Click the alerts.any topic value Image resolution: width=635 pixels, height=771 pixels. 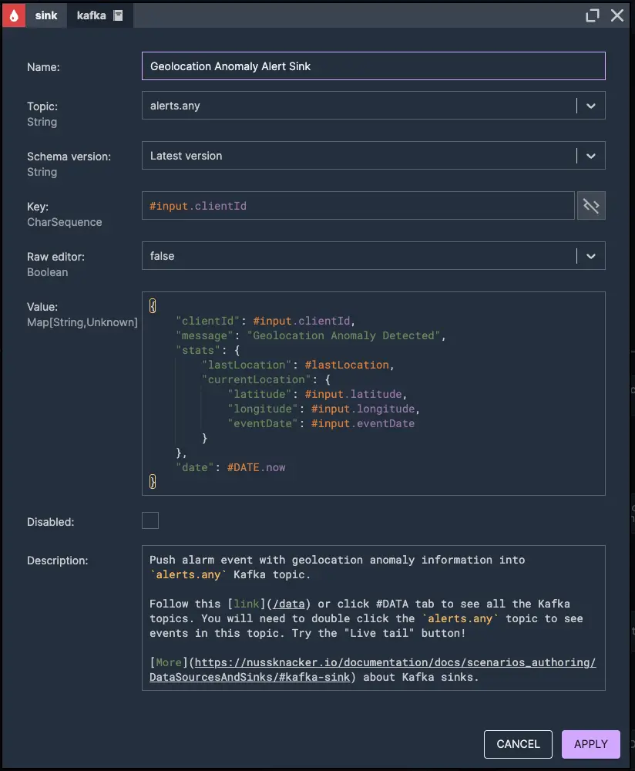tap(175, 106)
